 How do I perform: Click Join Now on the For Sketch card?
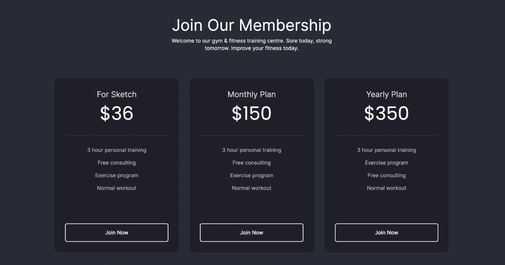tap(117, 232)
